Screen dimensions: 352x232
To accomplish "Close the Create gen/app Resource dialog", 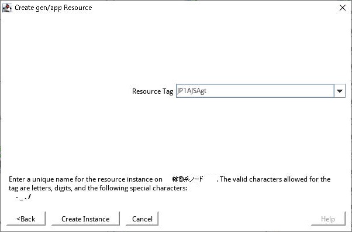I will click(342, 8).
